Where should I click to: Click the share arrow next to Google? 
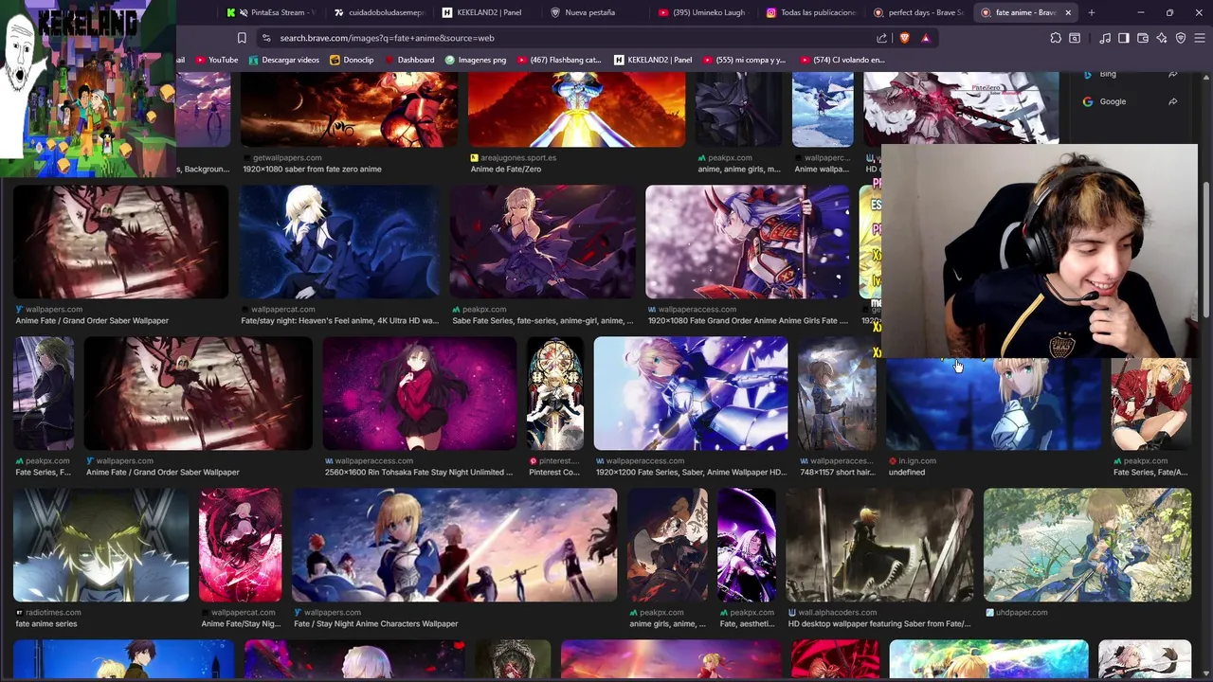click(x=1173, y=101)
